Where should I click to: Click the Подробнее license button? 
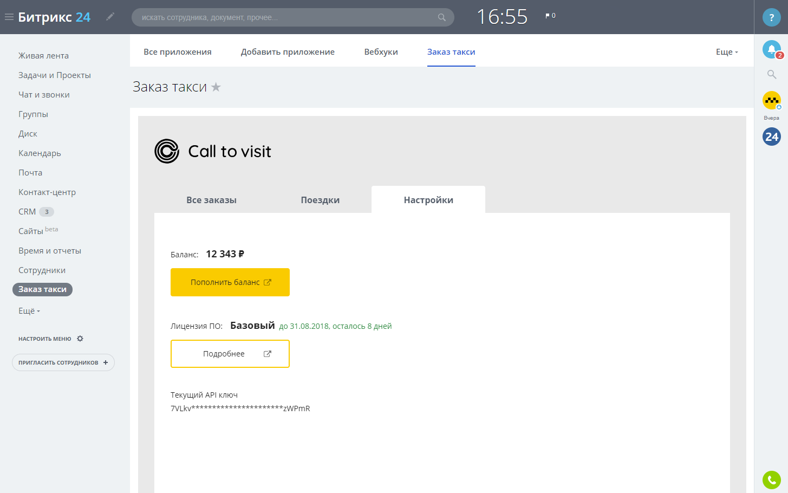[230, 354]
